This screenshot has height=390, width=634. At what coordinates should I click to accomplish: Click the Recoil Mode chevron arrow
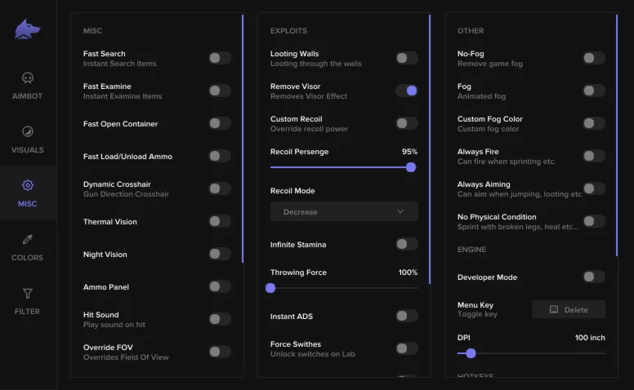(x=400, y=211)
